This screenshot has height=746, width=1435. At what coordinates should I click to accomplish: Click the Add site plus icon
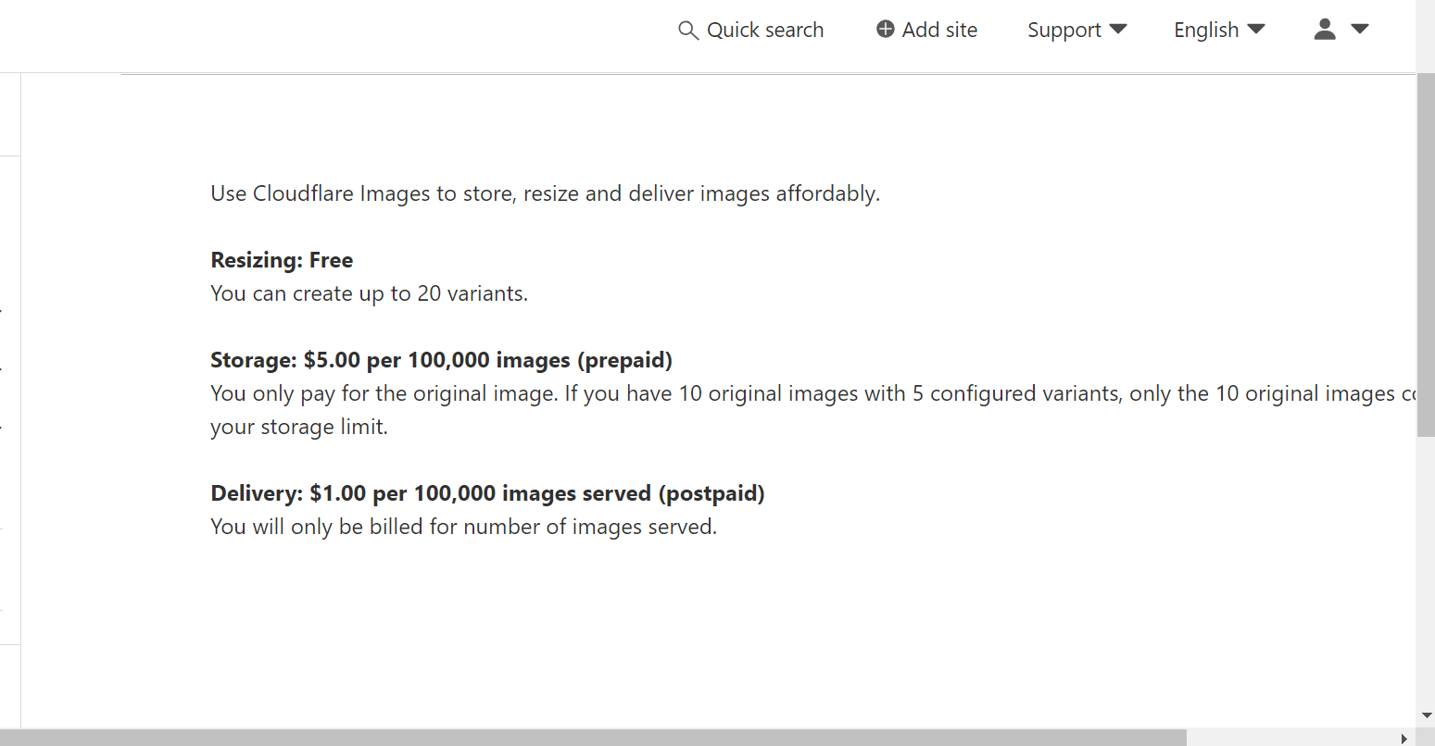point(886,30)
